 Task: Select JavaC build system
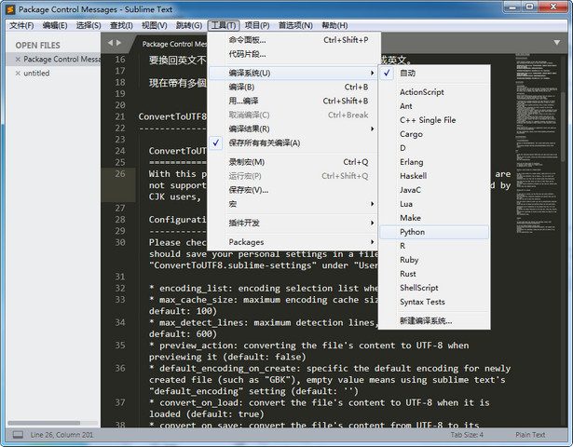(x=434, y=190)
